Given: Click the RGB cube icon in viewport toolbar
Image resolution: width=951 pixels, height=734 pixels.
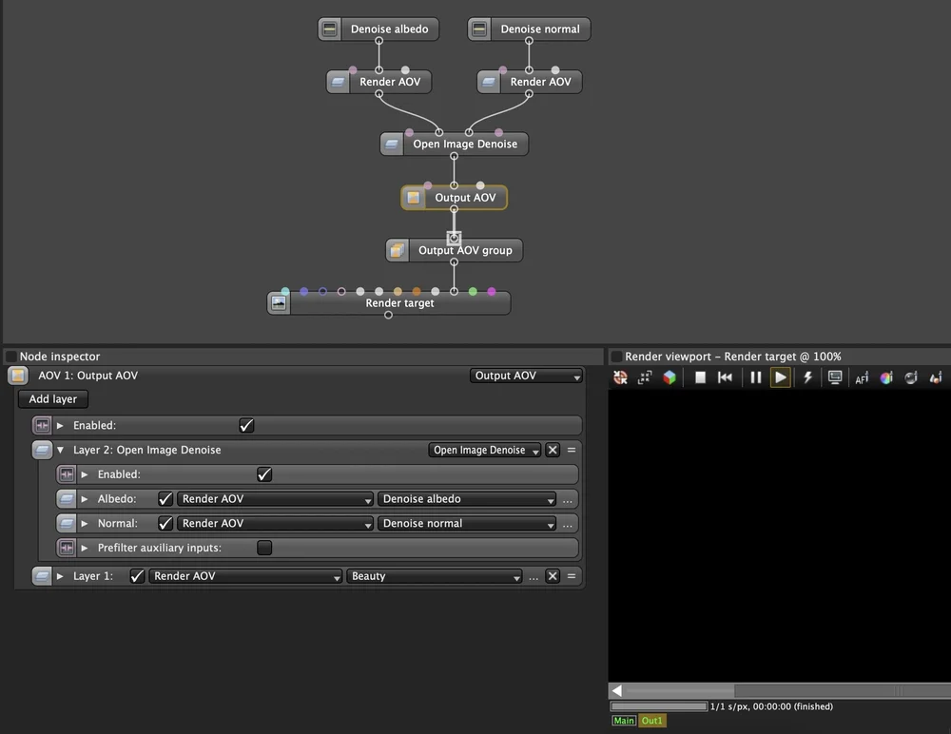Looking at the screenshot, I should coord(669,377).
